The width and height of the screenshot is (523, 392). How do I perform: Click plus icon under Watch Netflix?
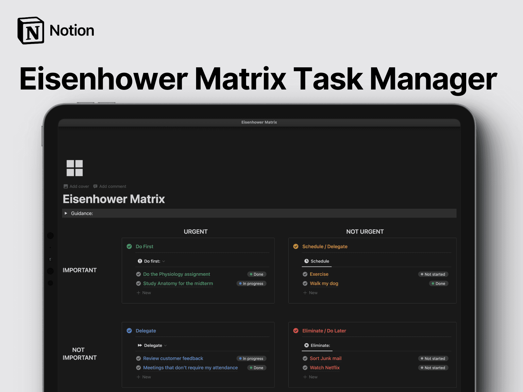305,377
